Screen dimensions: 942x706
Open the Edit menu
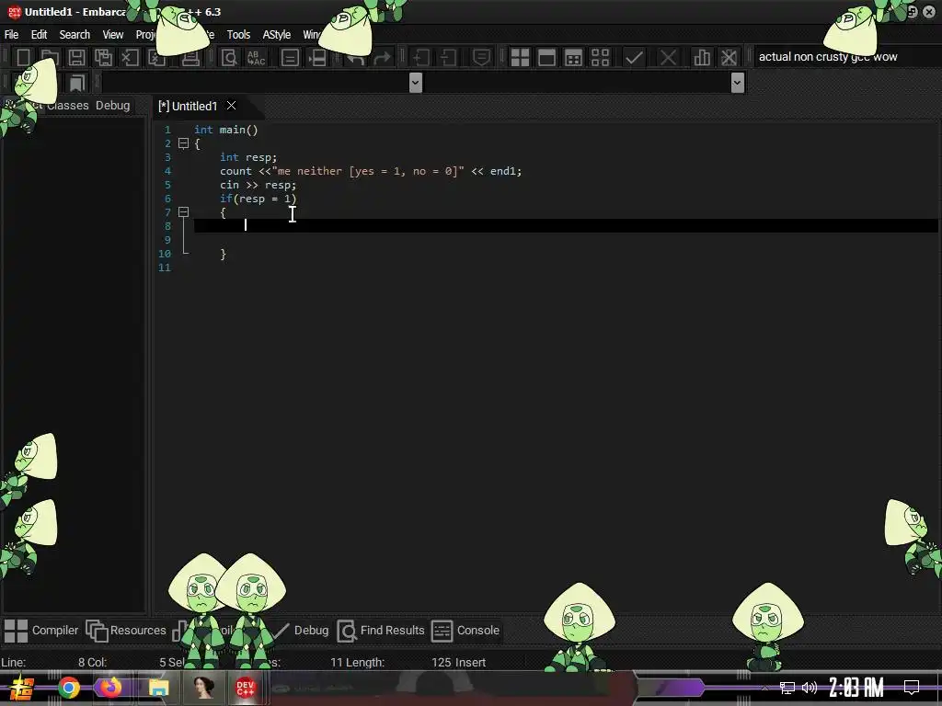[39, 35]
